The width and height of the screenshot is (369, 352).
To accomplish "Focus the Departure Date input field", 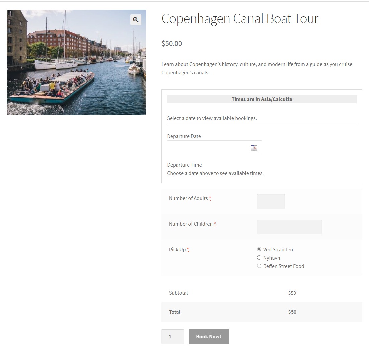I will [x=208, y=148].
